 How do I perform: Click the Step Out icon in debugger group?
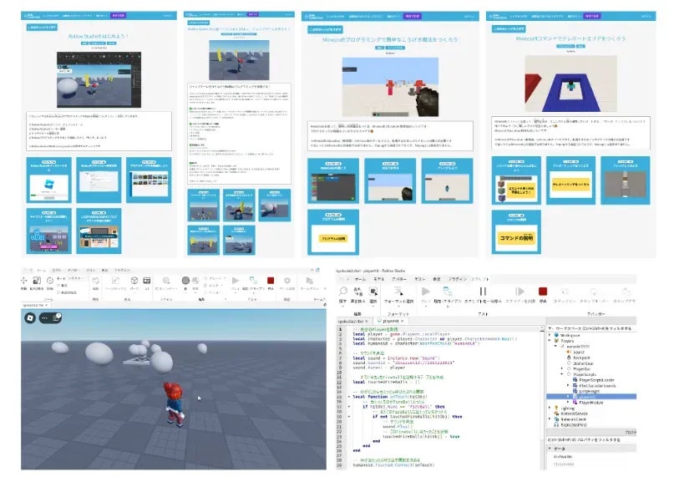pyautogui.click(x=626, y=292)
